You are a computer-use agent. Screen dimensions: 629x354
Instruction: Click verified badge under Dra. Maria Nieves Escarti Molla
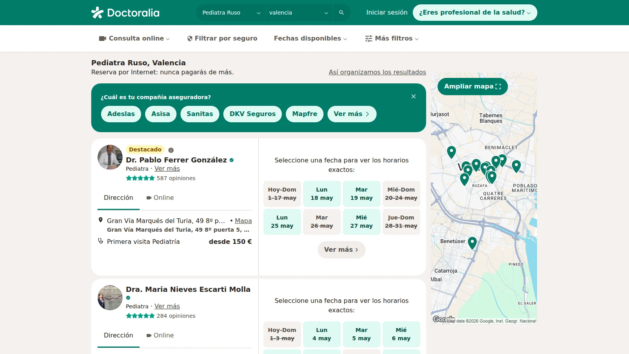click(128, 298)
